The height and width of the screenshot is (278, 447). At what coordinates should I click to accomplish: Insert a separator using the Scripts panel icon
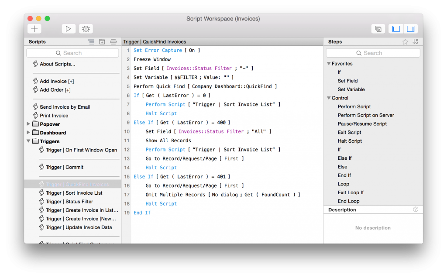[x=113, y=41]
